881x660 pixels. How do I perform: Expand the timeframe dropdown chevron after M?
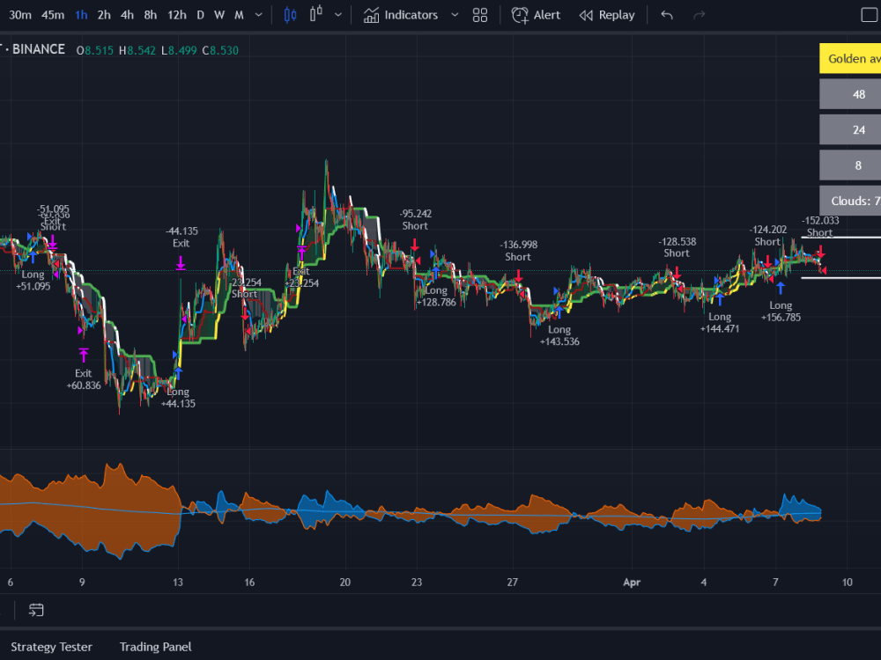[x=257, y=14]
